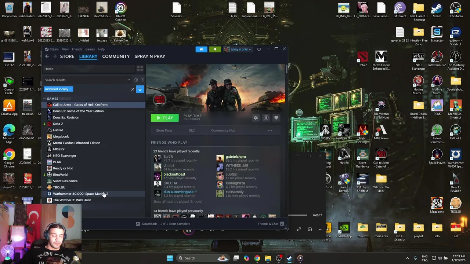
Task: Open BitTorrent desktop icon
Action: [x=400, y=10]
